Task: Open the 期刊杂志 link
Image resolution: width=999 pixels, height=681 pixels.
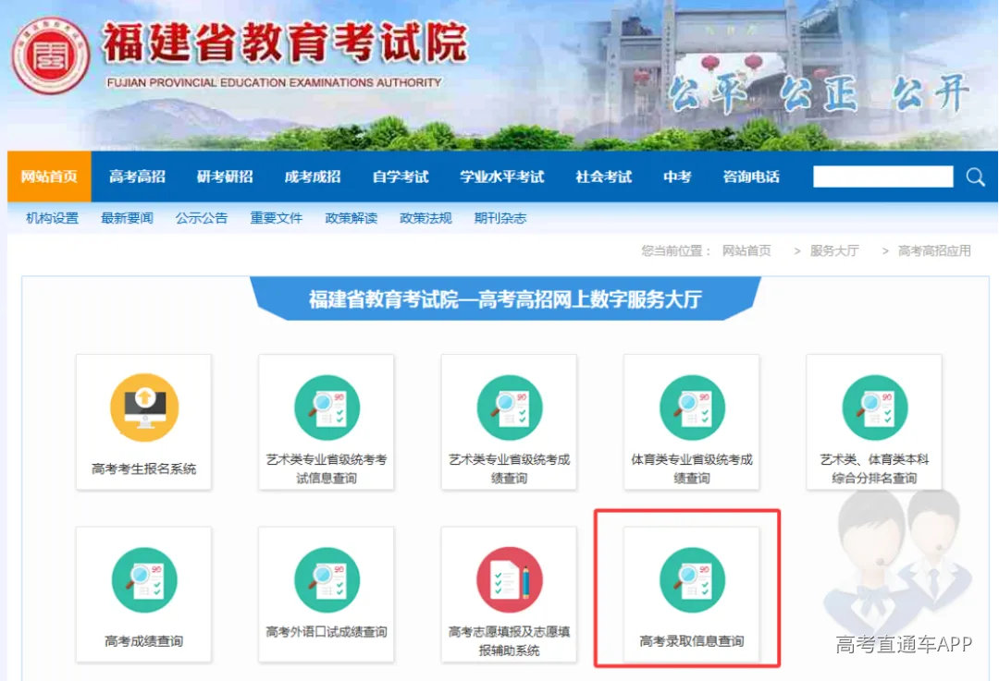Action: coord(500,218)
